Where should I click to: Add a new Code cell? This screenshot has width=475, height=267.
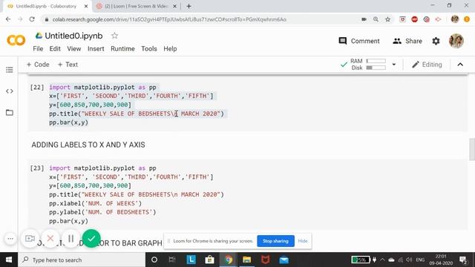tap(38, 65)
